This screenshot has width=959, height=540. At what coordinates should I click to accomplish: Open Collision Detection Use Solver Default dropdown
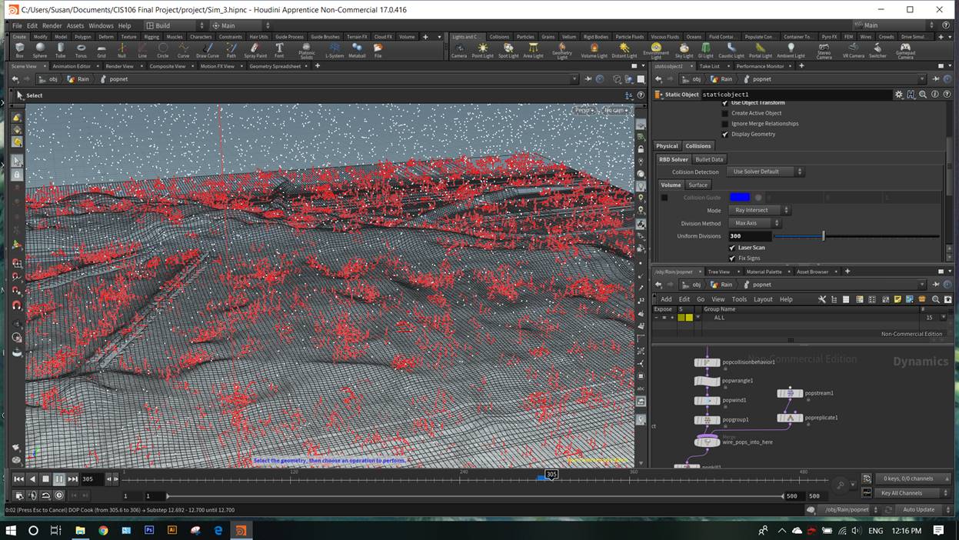pyautogui.click(x=766, y=172)
